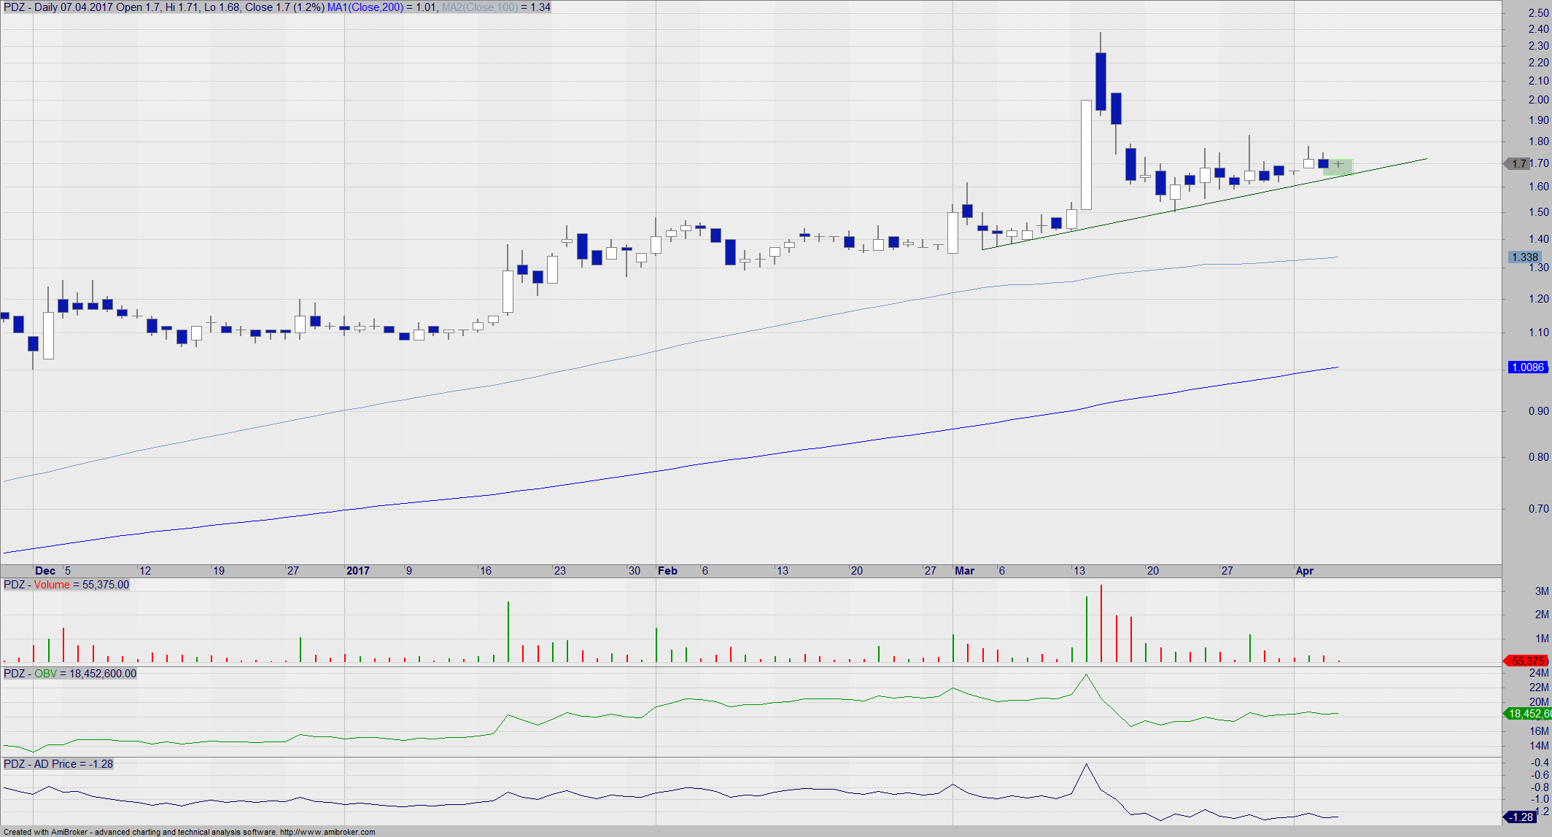
Task: Click the MA2(Close,100) legend label
Action: tap(479, 7)
